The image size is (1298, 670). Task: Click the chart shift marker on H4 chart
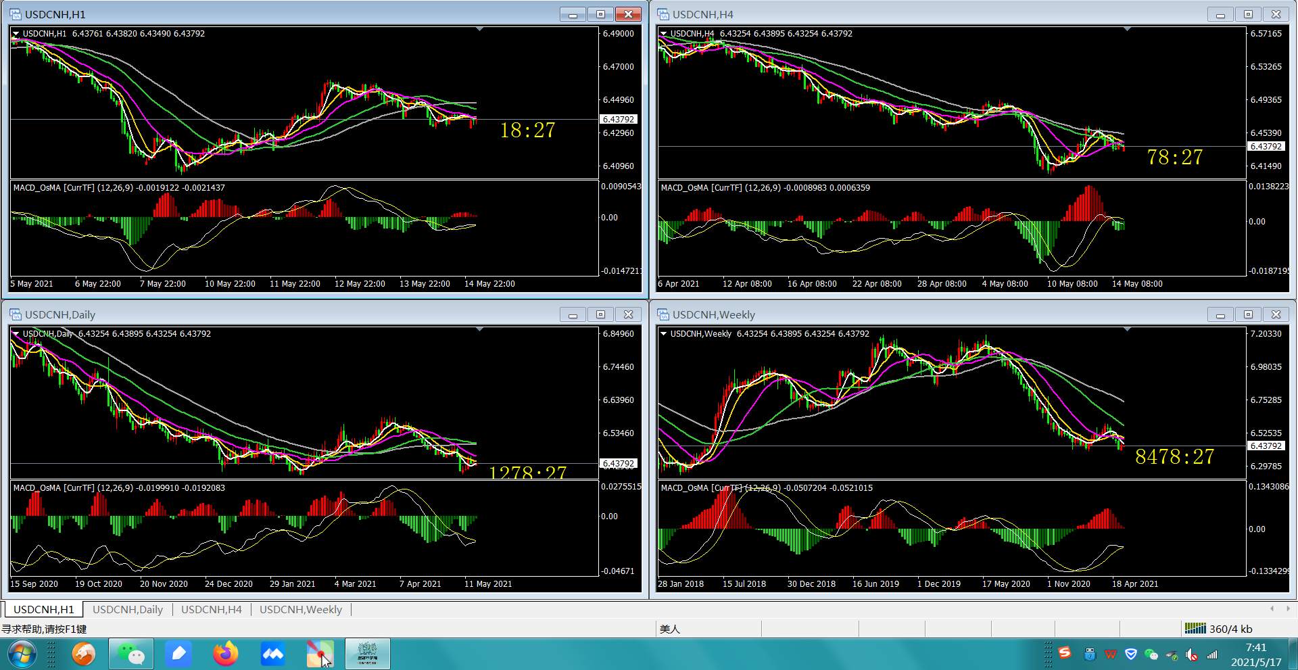coord(1127,29)
